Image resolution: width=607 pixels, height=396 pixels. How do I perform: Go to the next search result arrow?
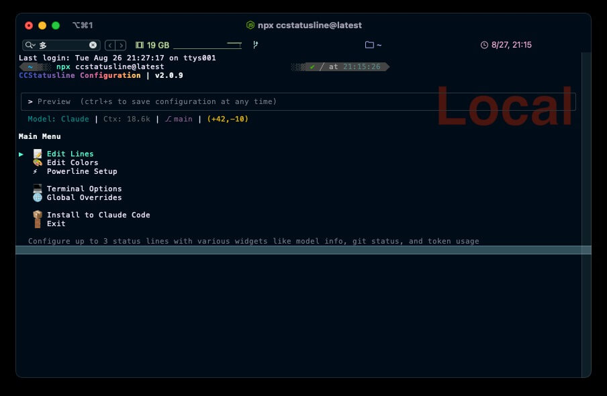point(121,45)
